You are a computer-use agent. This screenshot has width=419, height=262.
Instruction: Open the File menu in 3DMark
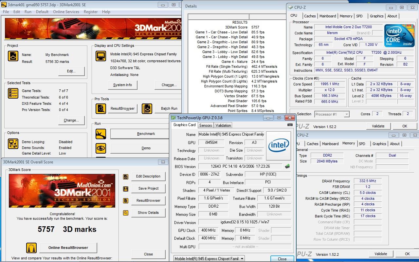coord(6,12)
